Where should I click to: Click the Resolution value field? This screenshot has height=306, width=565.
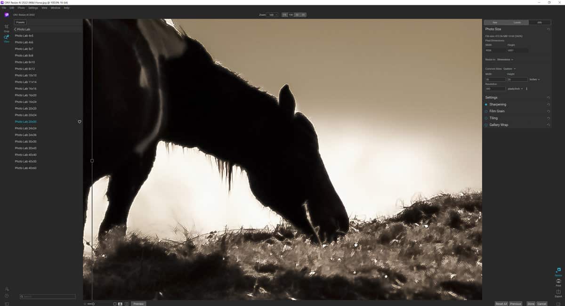495,89
